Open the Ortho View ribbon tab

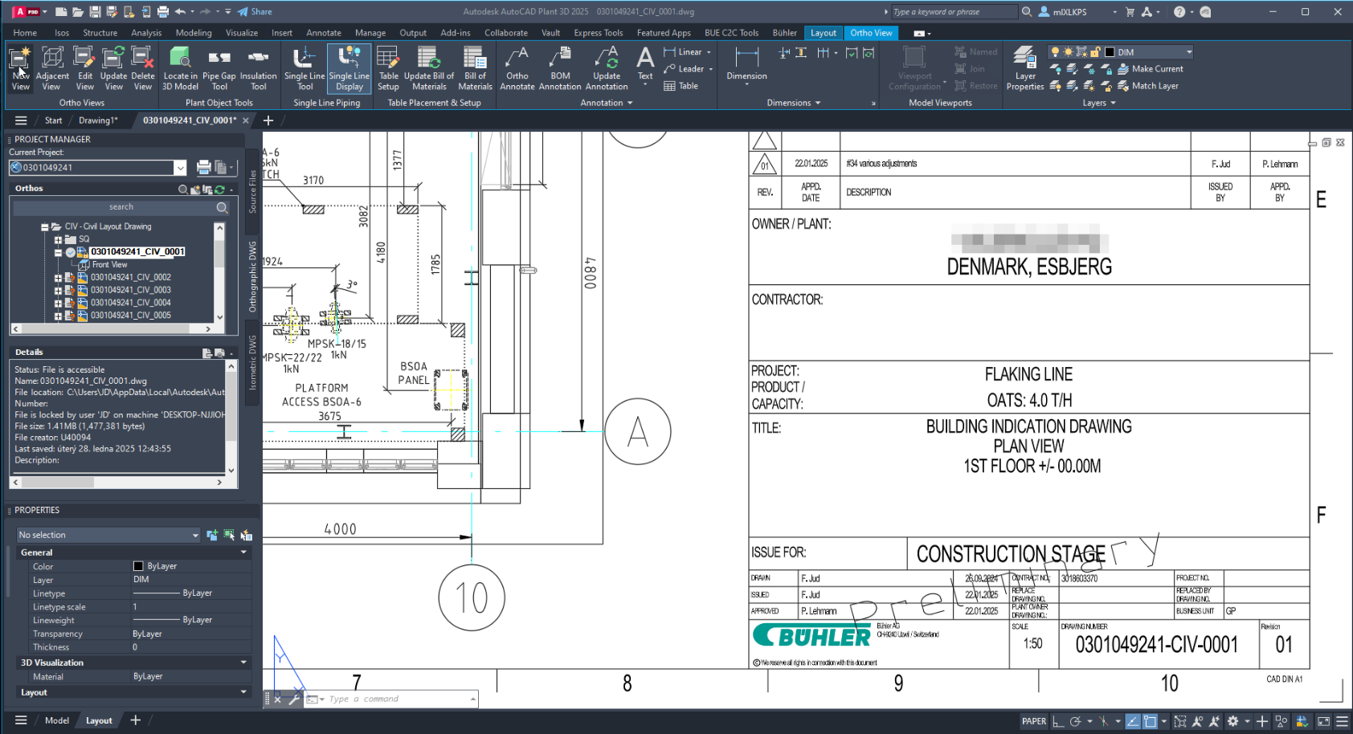[x=871, y=33]
